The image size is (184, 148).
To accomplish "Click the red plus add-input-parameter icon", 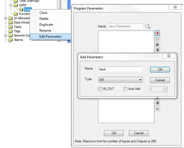I will [157, 33].
